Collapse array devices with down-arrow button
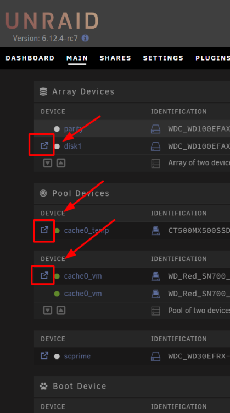This screenshot has width=230, height=413. (48, 163)
